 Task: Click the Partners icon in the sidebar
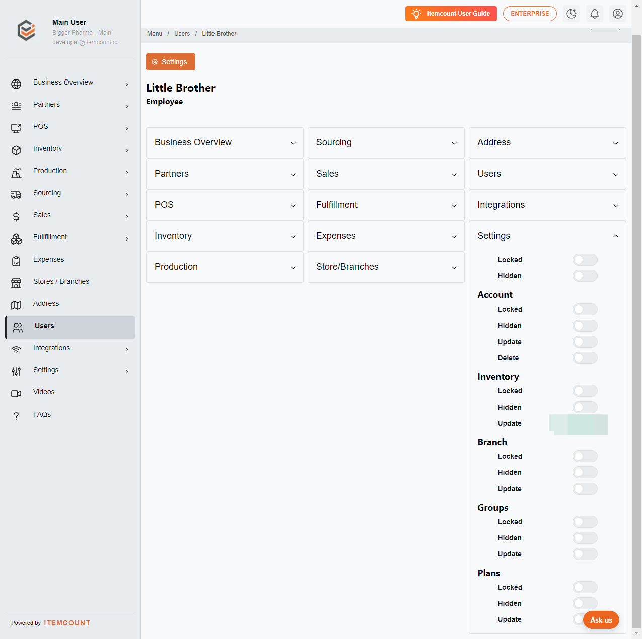(x=16, y=106)
